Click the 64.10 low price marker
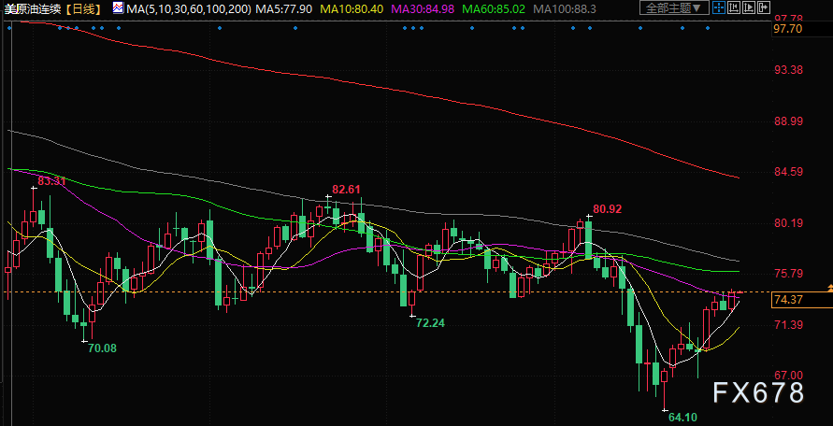This screenshot has width=833, height=426. click(x=682, y=418)
